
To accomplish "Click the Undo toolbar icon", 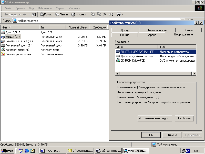I will (111, 14).
